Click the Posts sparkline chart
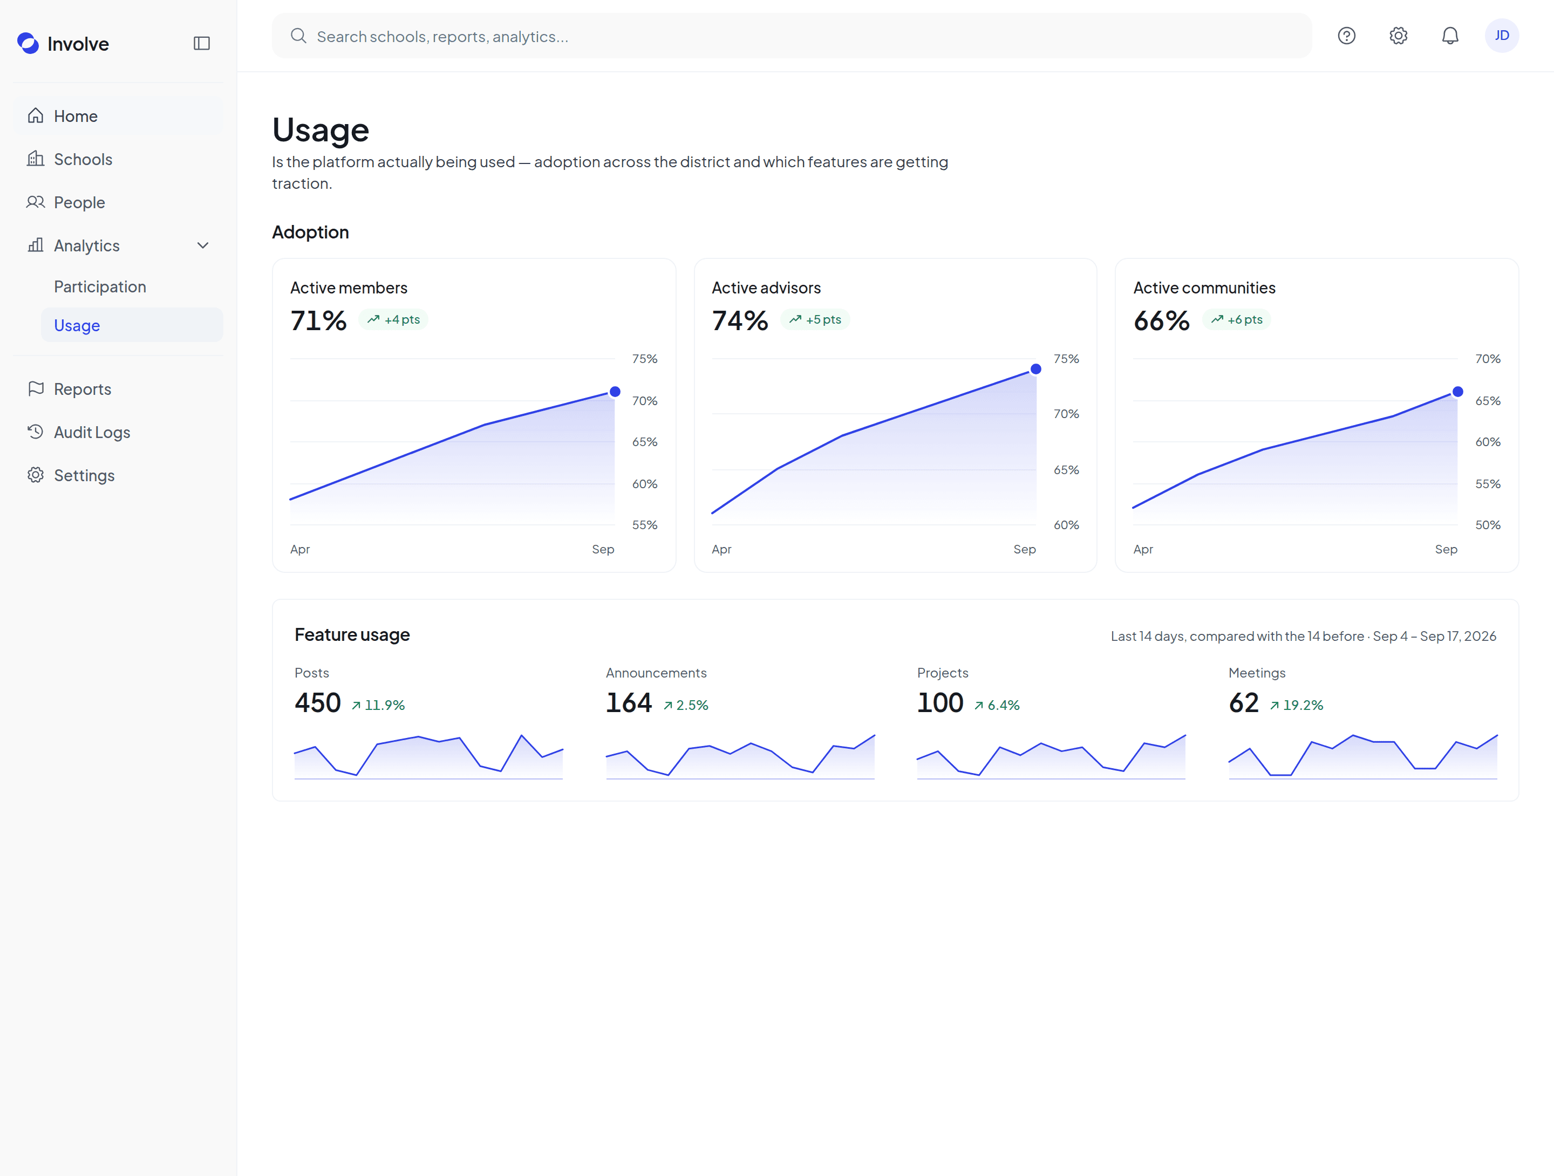1554x1176 pixels. (428, 757)
